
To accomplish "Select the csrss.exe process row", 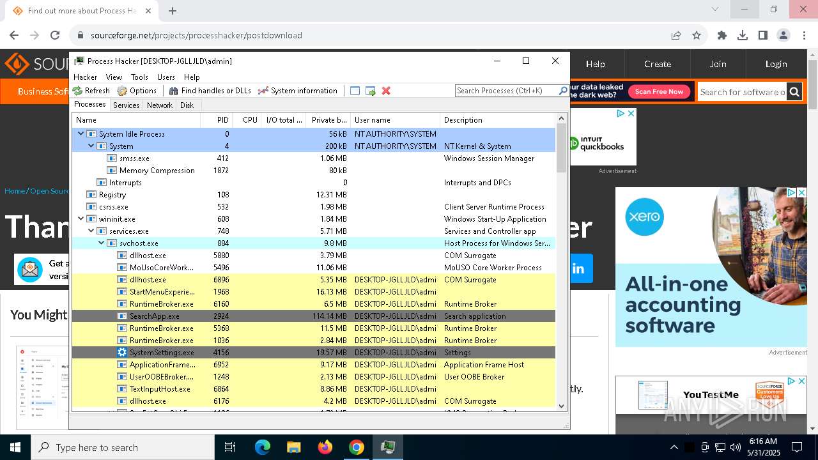I will pos(313,206).
